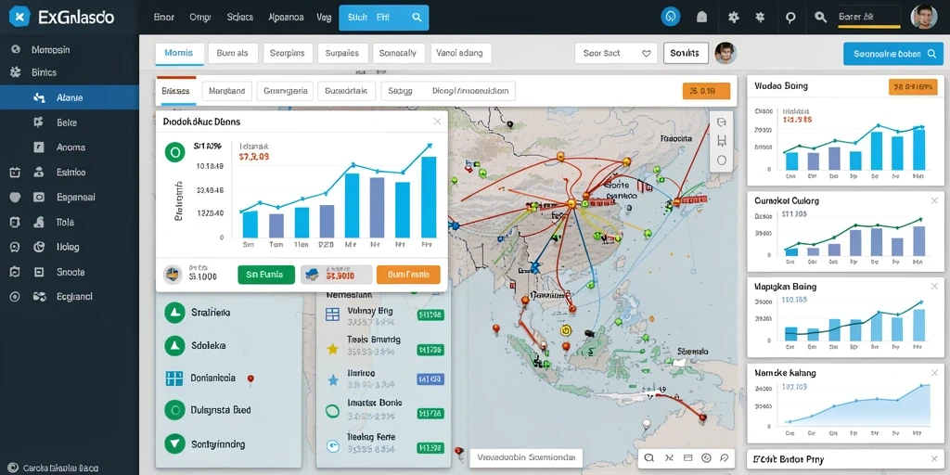The width and height of the screenshot is (950, 475).
Task: Click the bell notification icon in header
Action: click(701, 18)
